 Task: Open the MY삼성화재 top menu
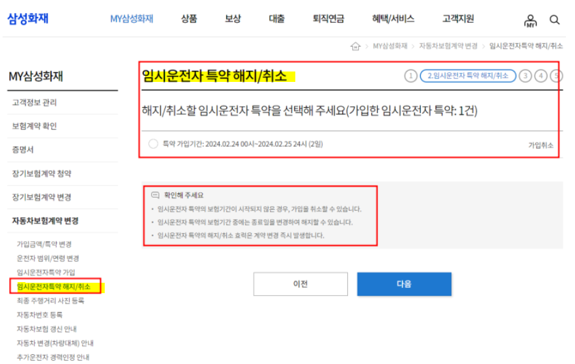coord(131,19)
